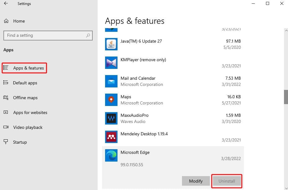Screen dimensions: 288x190
Task: Click the Mail and Calendar envelope icon
Action: pos(111,81)
